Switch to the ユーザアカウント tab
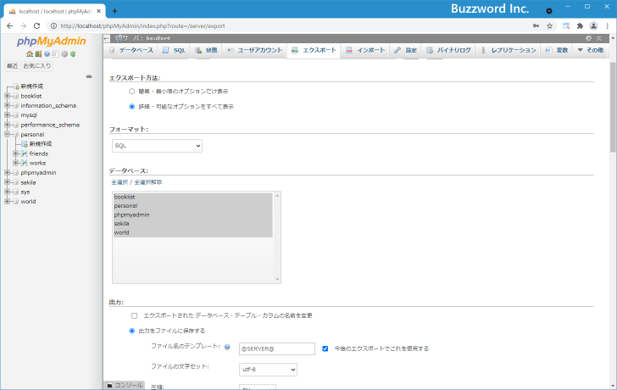 [x=254, y=50]
